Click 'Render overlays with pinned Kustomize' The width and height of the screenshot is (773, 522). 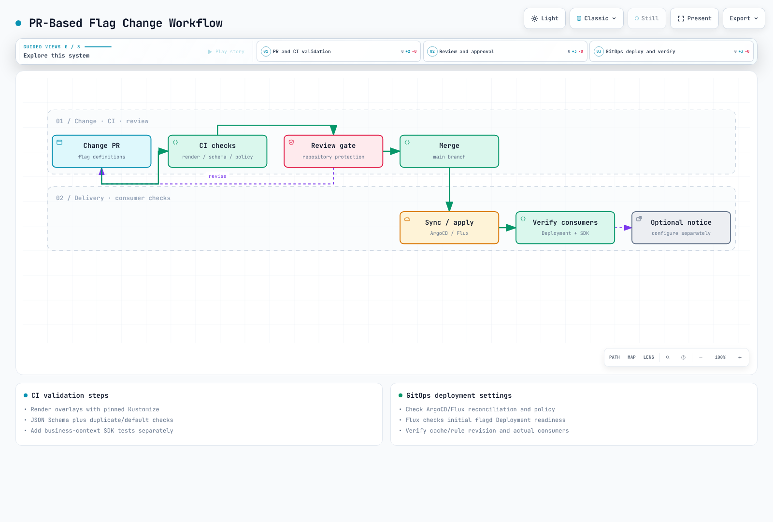coord(95,409)
